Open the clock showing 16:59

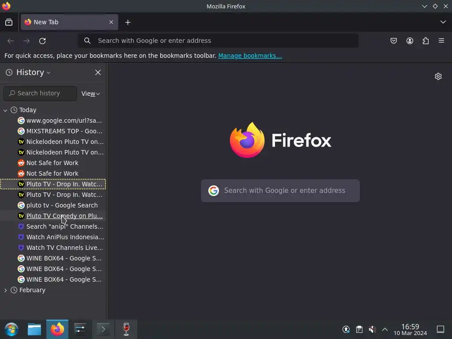pyautogui.click(x=410, y=329)
